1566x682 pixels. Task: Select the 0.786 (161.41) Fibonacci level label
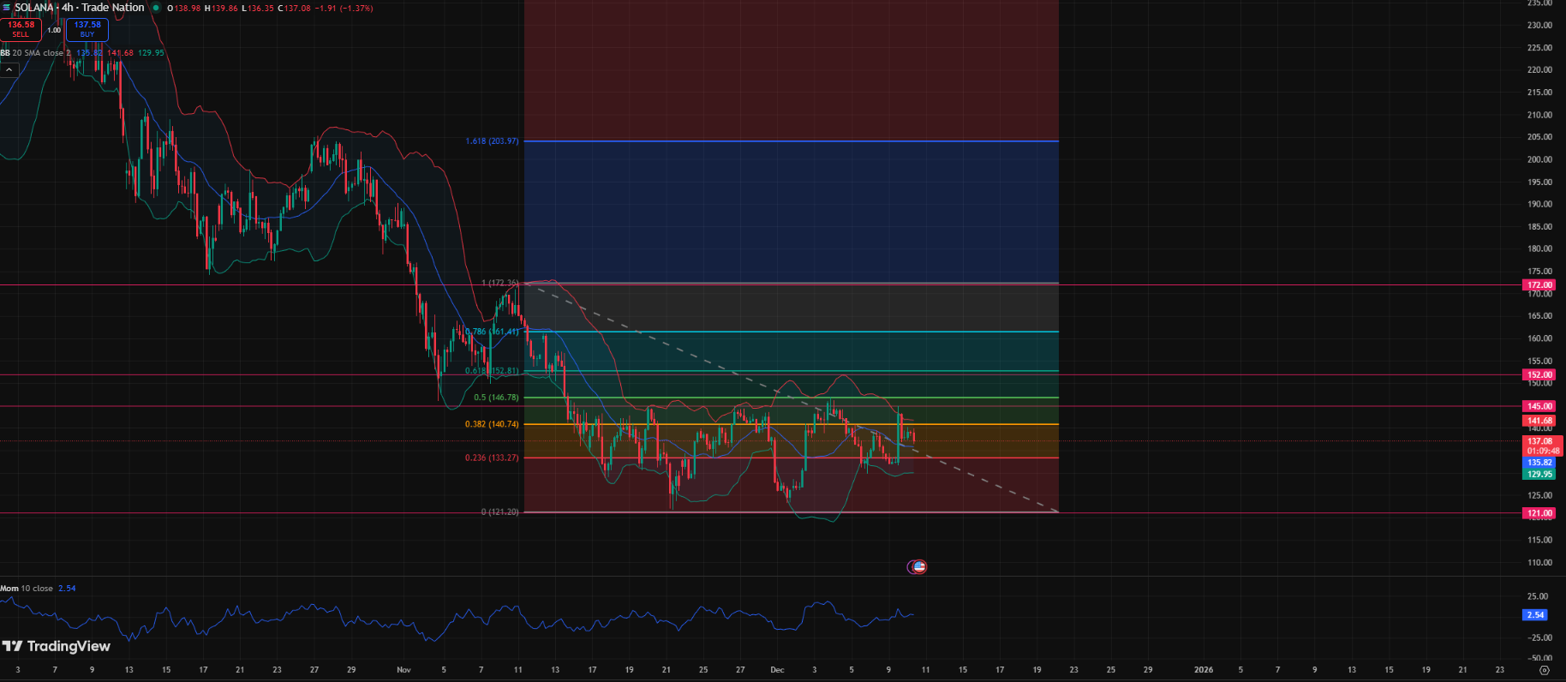(492, 332)
